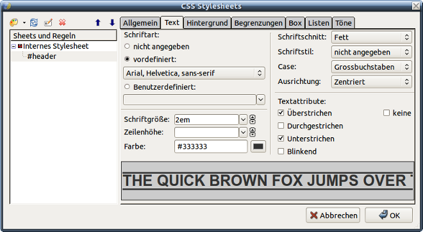The width and height of the screenshot is (423, 232).
Task: Open the dark gray color swatch picker
Action: point(258,147)
